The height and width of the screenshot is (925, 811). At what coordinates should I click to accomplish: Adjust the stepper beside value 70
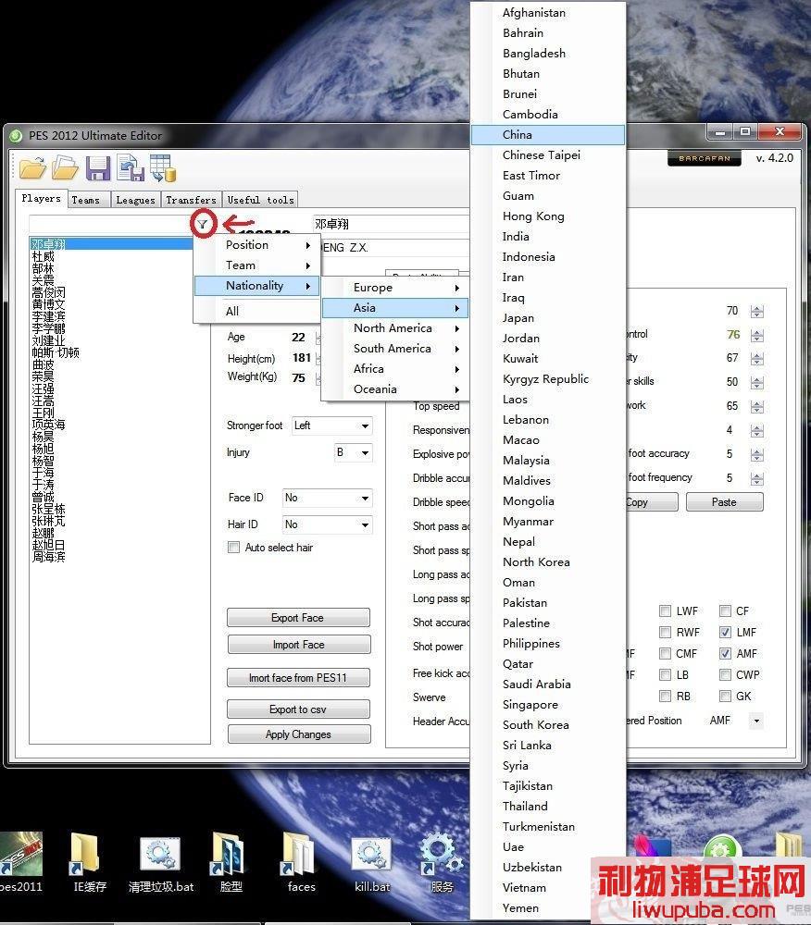pyautogui.click(x=756, y=311)
